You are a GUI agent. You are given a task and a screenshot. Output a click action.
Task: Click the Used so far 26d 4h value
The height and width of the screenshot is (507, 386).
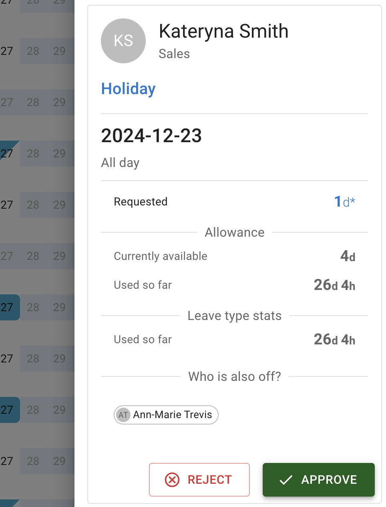coord(334,285)
